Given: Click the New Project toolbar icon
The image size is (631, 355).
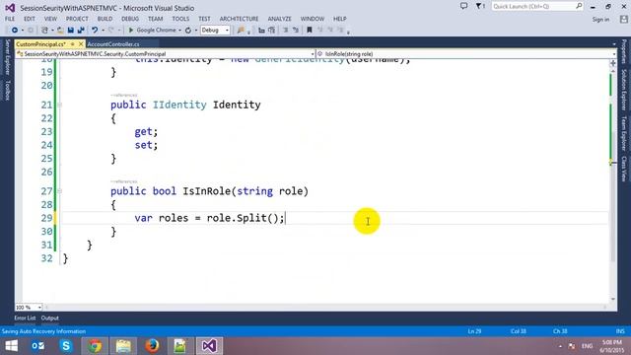Looking at the screenshot, I should 45,31.
